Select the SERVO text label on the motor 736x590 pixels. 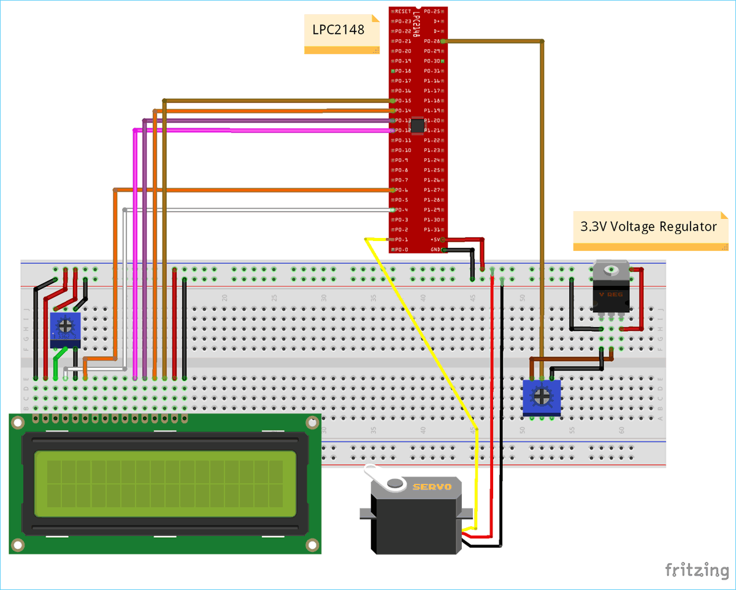pyautogui.click(x=432, y=487)
